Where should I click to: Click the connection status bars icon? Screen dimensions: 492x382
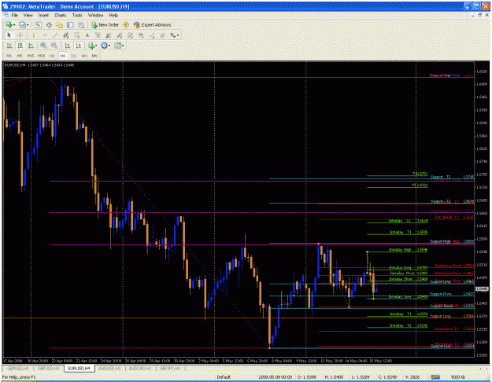(x=435, y=377)
